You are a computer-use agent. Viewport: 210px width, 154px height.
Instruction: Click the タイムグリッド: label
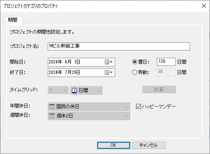24,90
